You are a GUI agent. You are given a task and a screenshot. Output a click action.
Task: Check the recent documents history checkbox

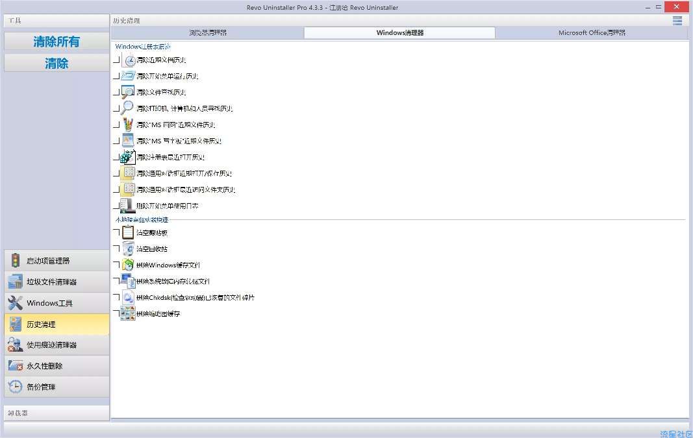coord(117,59)
